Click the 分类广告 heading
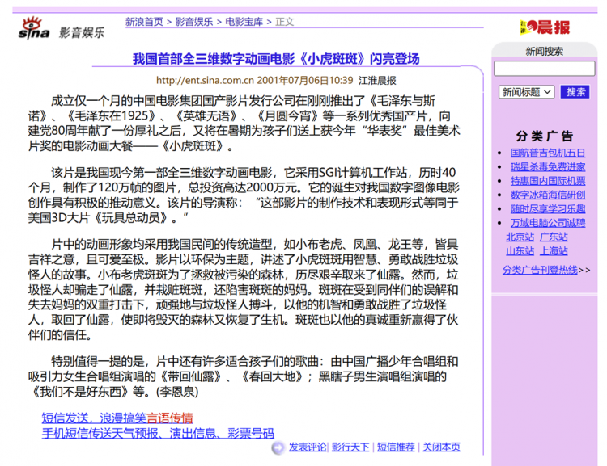The height and width of the screenshot is (466, 607). pyautogui.click(x=545, y=136)
